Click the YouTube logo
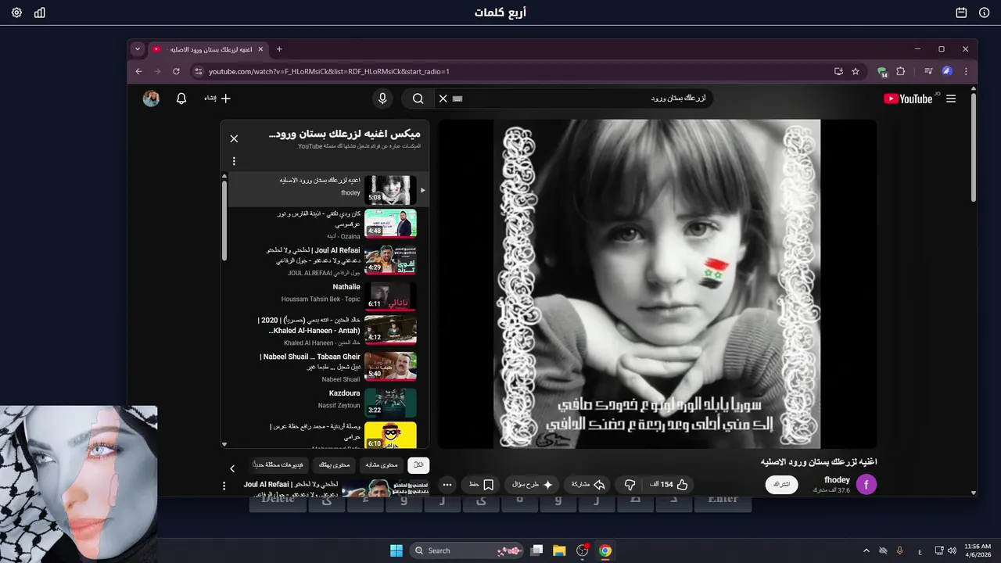The image size is (1001, 563). pyautogui.click(x=908, y=99)
